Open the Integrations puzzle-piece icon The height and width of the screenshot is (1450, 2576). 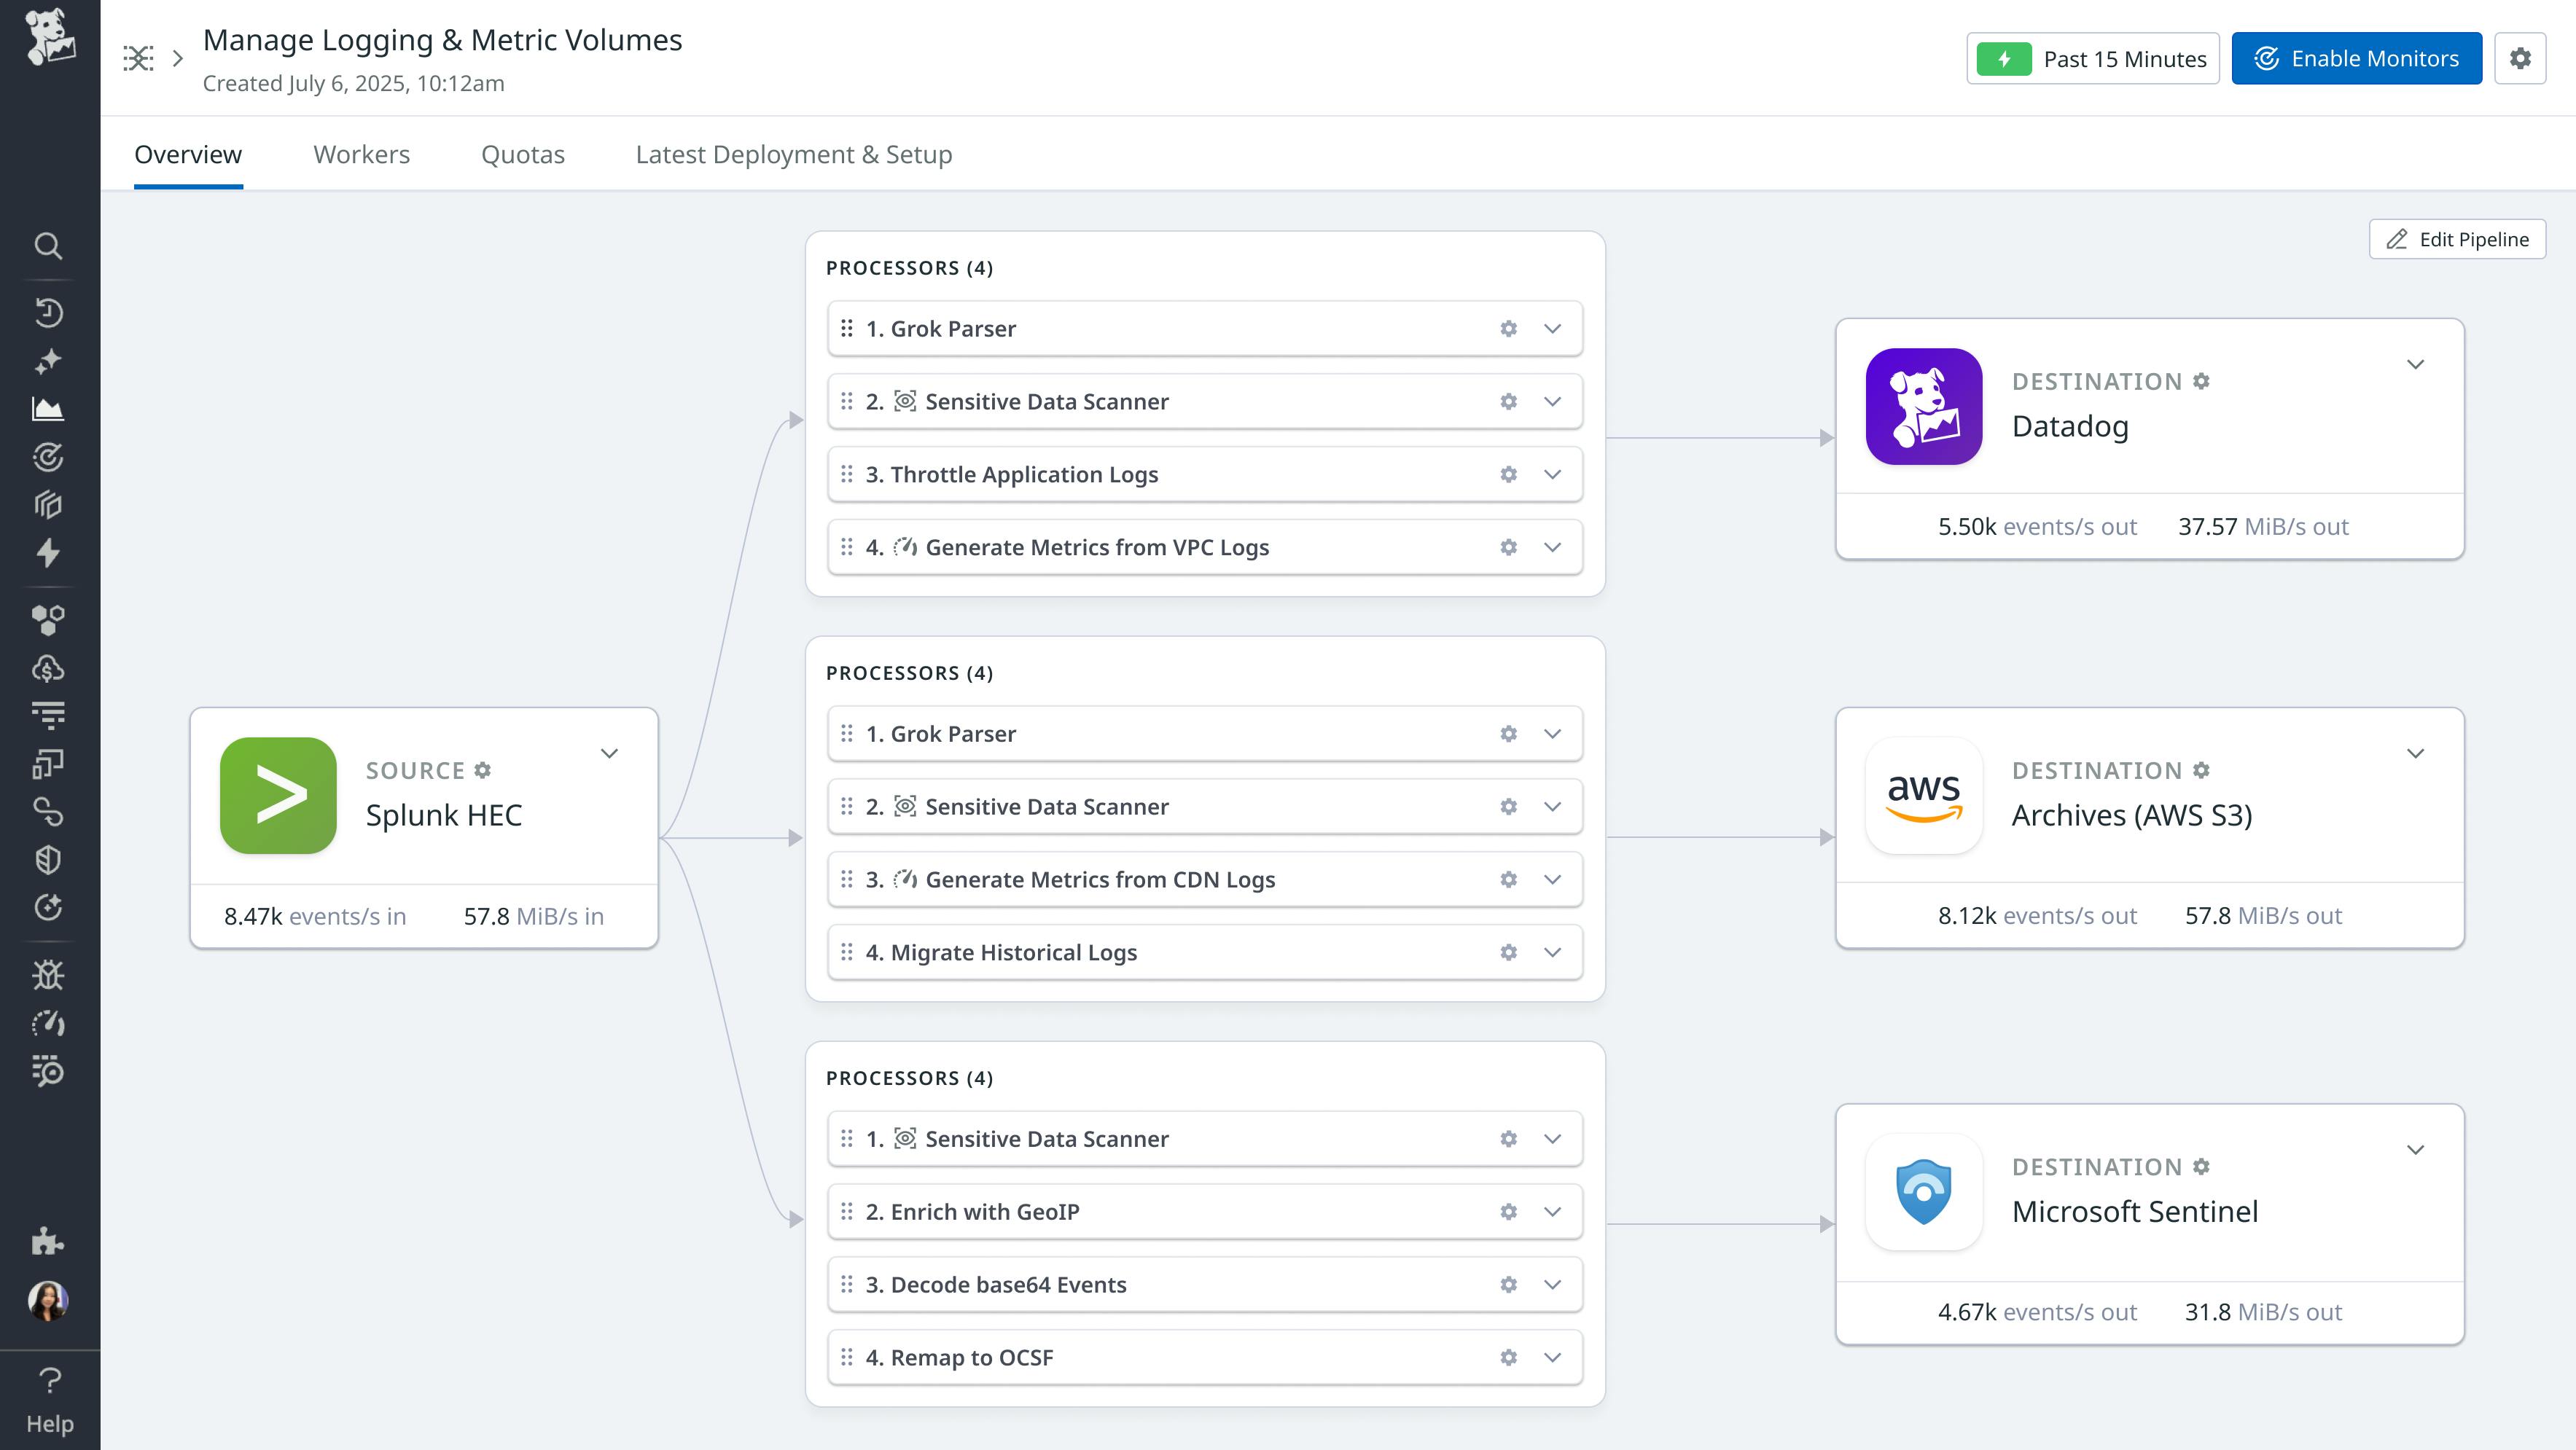tap(49, 1241)
